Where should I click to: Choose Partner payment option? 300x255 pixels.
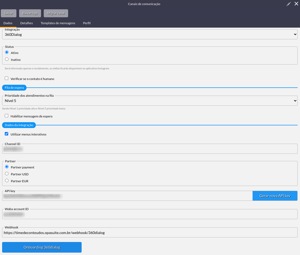point(7,167)
